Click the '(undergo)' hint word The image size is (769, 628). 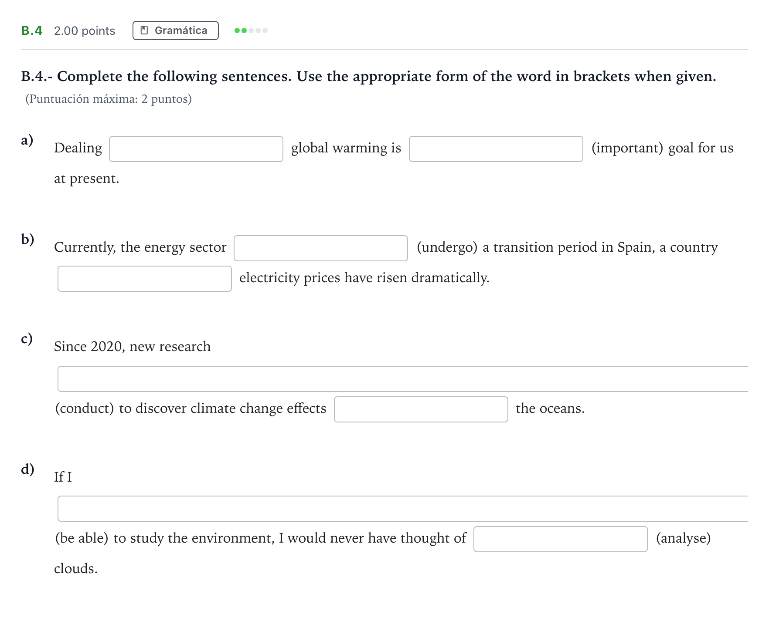click(x=447, y=247)
